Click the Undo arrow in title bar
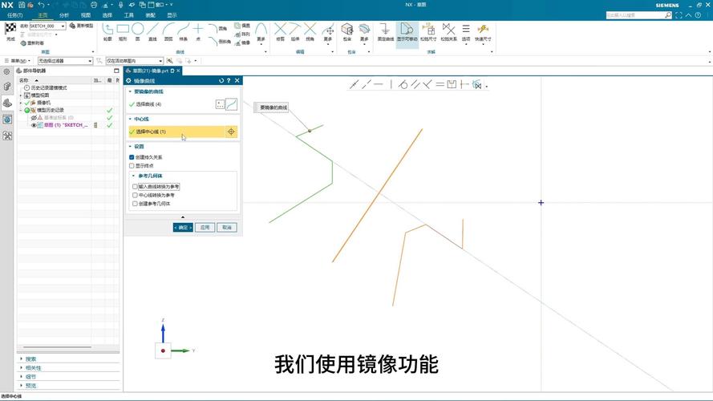 (x=41, y=5)
